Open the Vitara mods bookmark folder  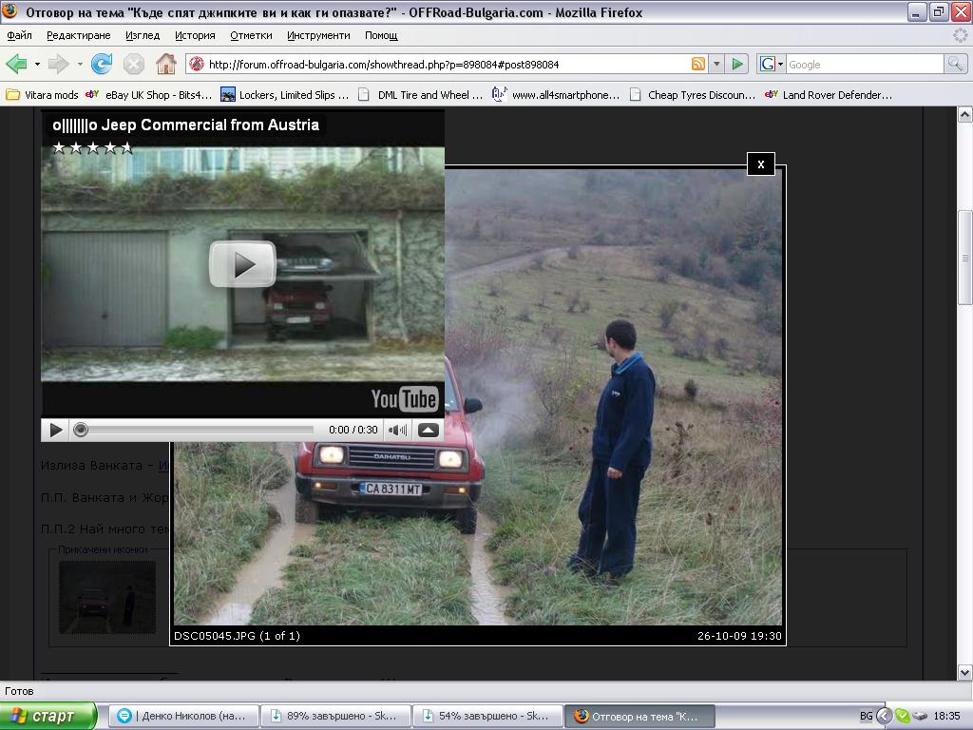pos(42,95)
